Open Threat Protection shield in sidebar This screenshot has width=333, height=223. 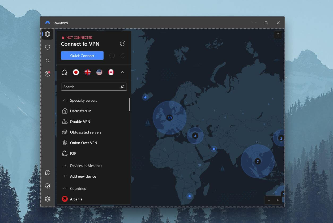(48, 47)
